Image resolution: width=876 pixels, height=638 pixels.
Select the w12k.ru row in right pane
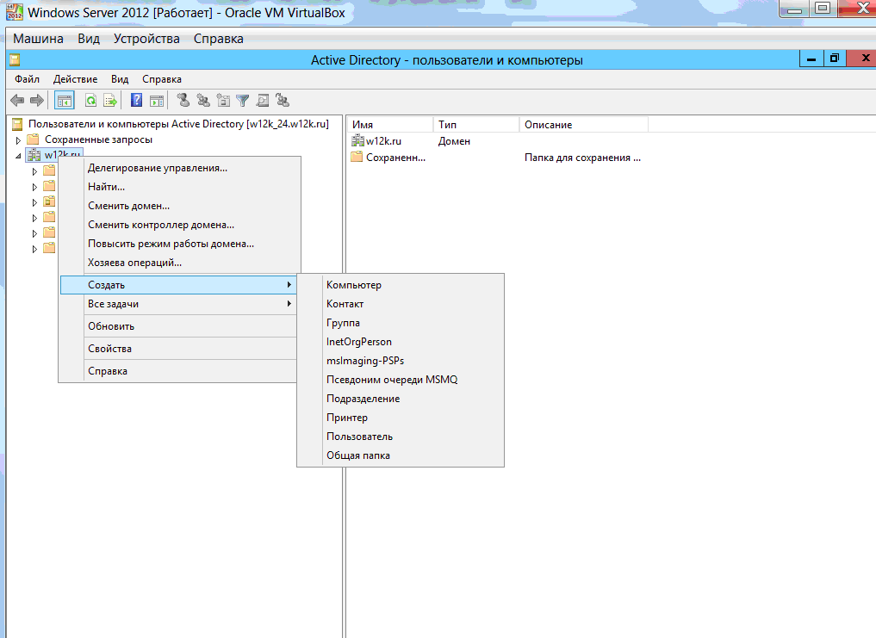click(x=383, y=141)
